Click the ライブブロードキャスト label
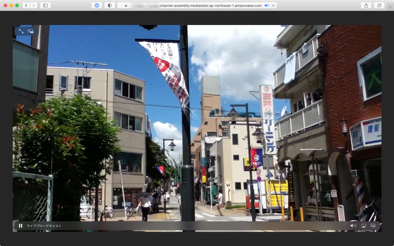This screenshot has height=246, width=394. (44, 226)
